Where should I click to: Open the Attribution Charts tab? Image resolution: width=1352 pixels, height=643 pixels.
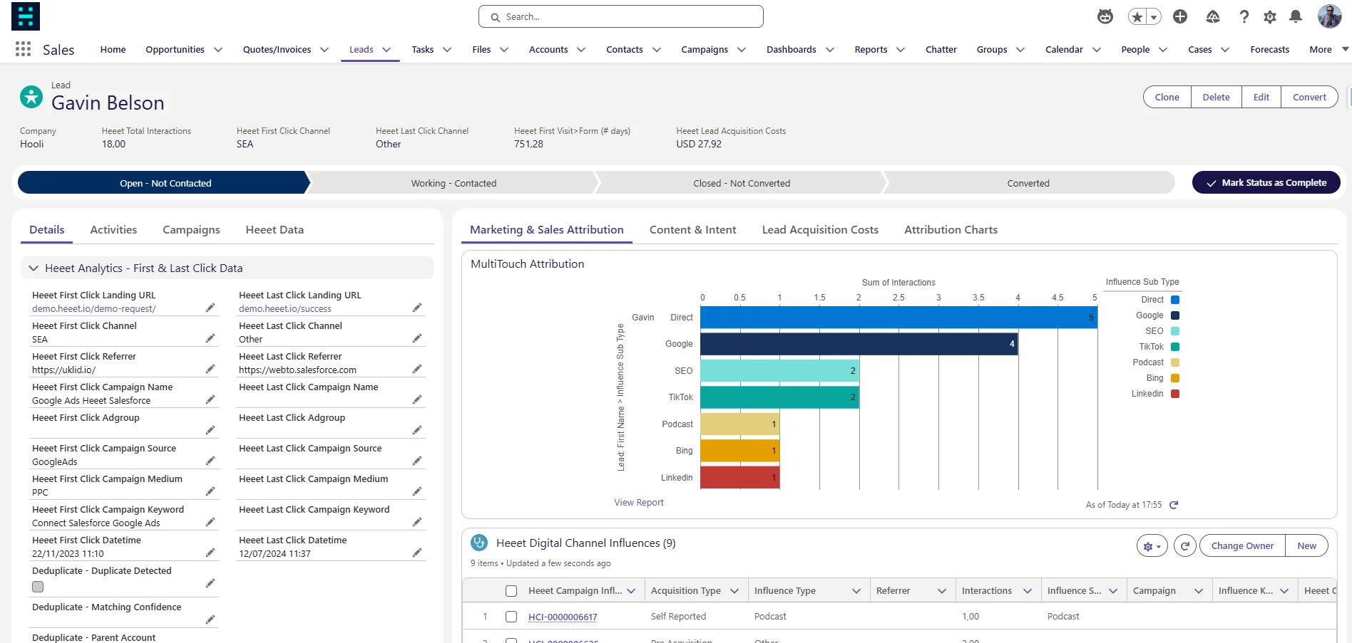click(x=951, y=230)
